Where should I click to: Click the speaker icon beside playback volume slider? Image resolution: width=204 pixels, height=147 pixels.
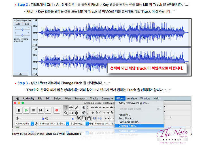(46, 118)
